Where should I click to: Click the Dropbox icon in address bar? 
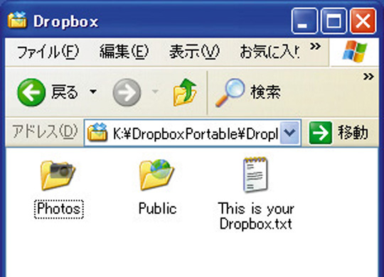pos(97,132)
